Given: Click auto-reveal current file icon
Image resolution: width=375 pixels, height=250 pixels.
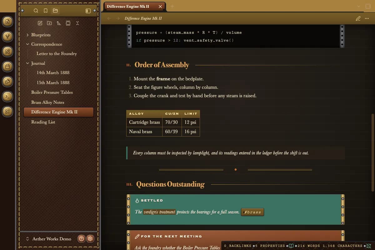Looking at the screenshot, I should 68,23.
